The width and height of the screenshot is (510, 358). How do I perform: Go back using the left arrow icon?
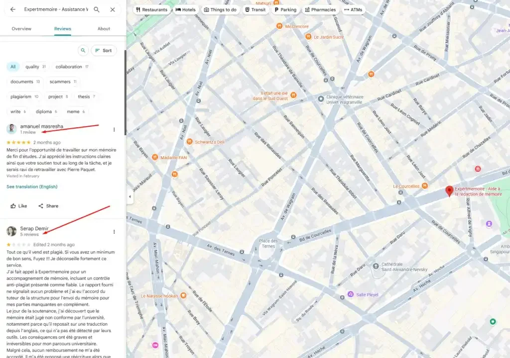point(12,9)
